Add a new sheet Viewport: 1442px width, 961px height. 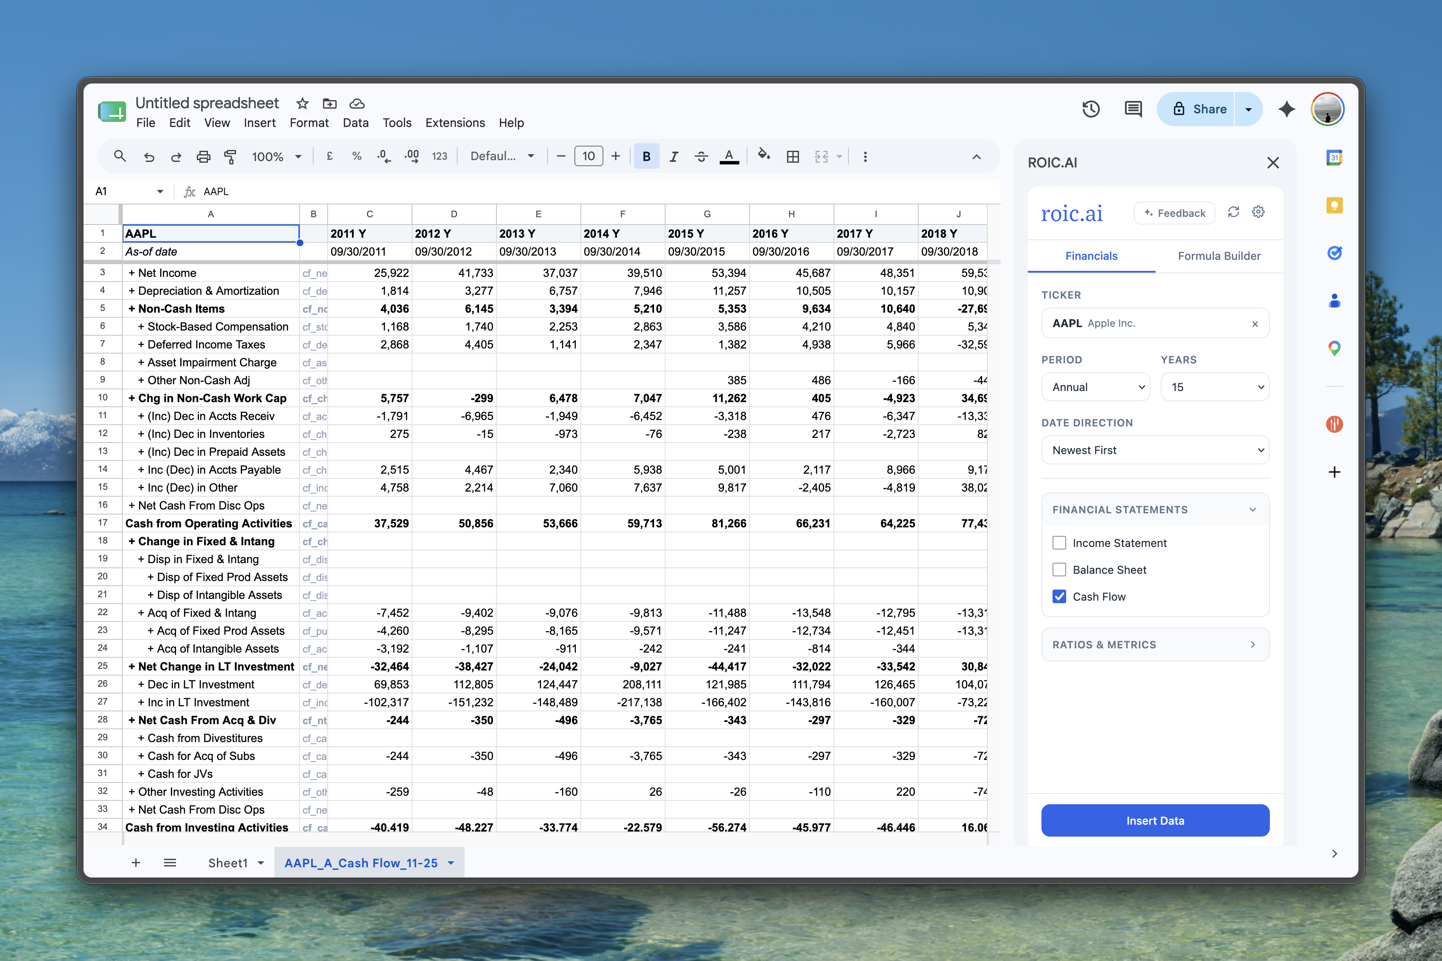click(x=136, y=862)
